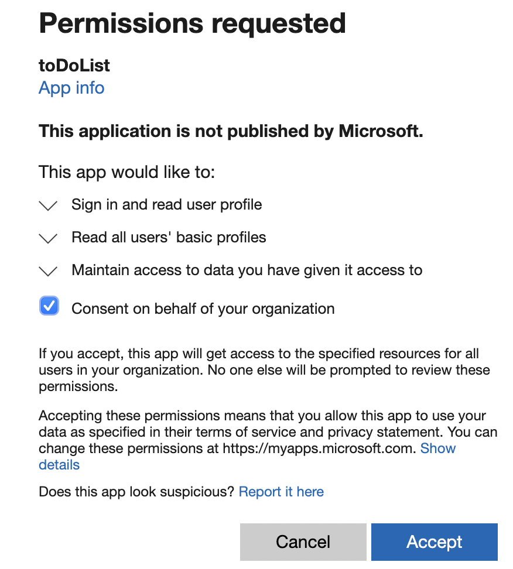Click the toDoList app name
Screen dimensions: 513x569
(74, 66)
